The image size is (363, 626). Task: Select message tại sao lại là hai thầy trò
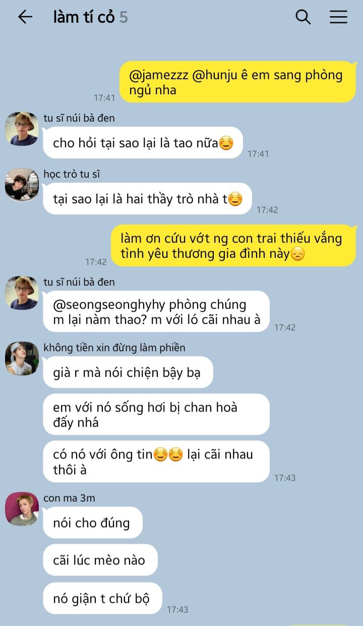click(x=147, y=199)
